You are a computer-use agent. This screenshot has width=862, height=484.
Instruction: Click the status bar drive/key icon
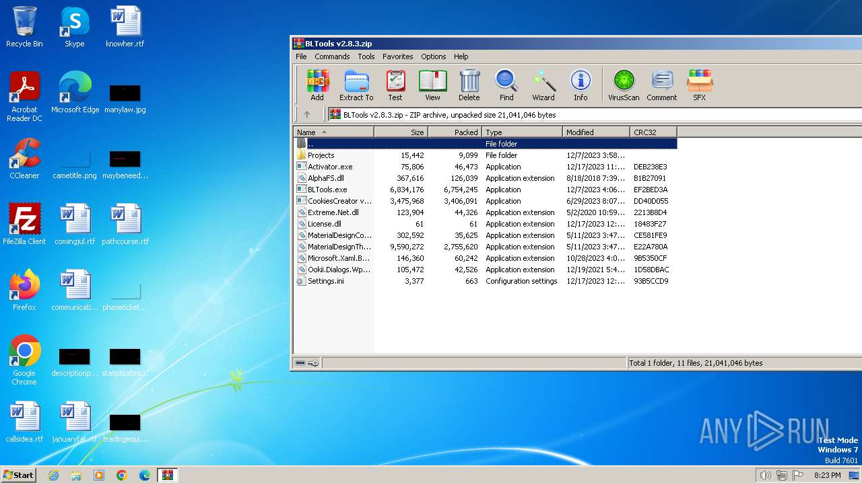[x=307, y=363]
